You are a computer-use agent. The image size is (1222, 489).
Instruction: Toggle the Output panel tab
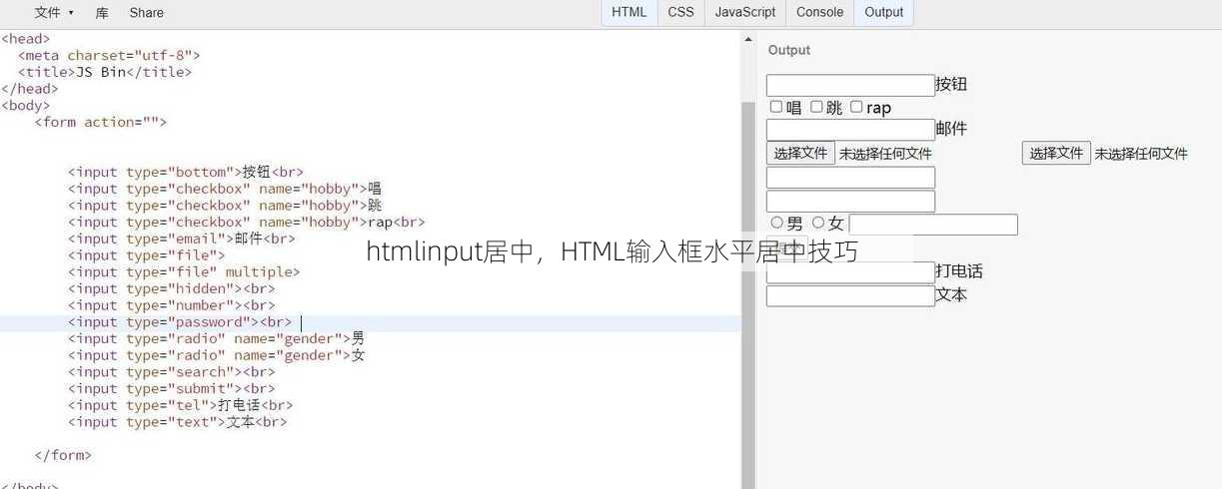884,12
